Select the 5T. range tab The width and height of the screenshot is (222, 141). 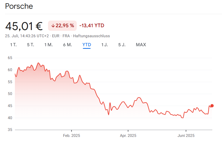click(31, 45)
